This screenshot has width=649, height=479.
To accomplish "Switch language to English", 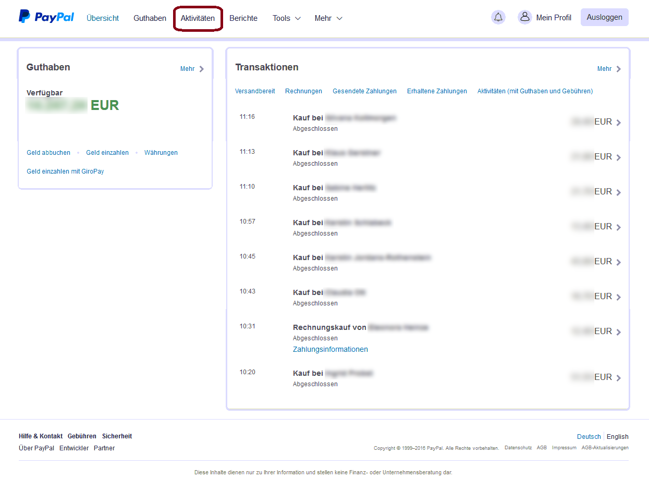I will point(617,437).
